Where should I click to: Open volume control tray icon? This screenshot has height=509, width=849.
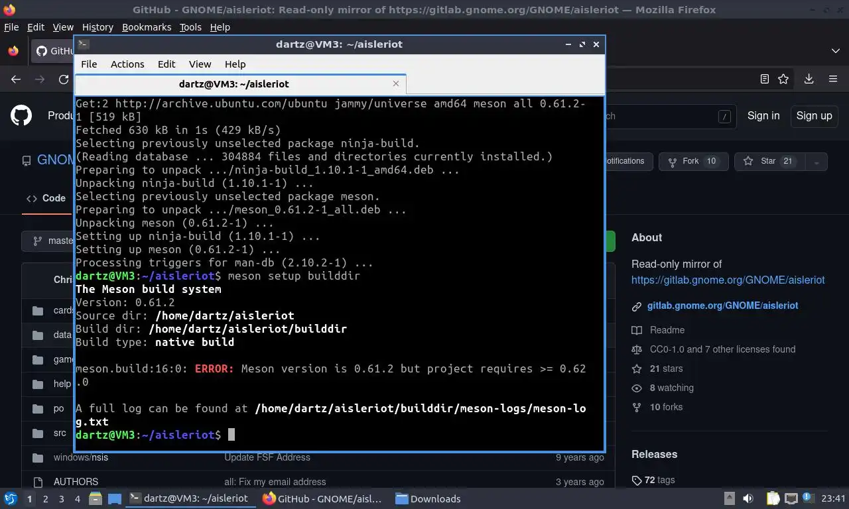748,498
